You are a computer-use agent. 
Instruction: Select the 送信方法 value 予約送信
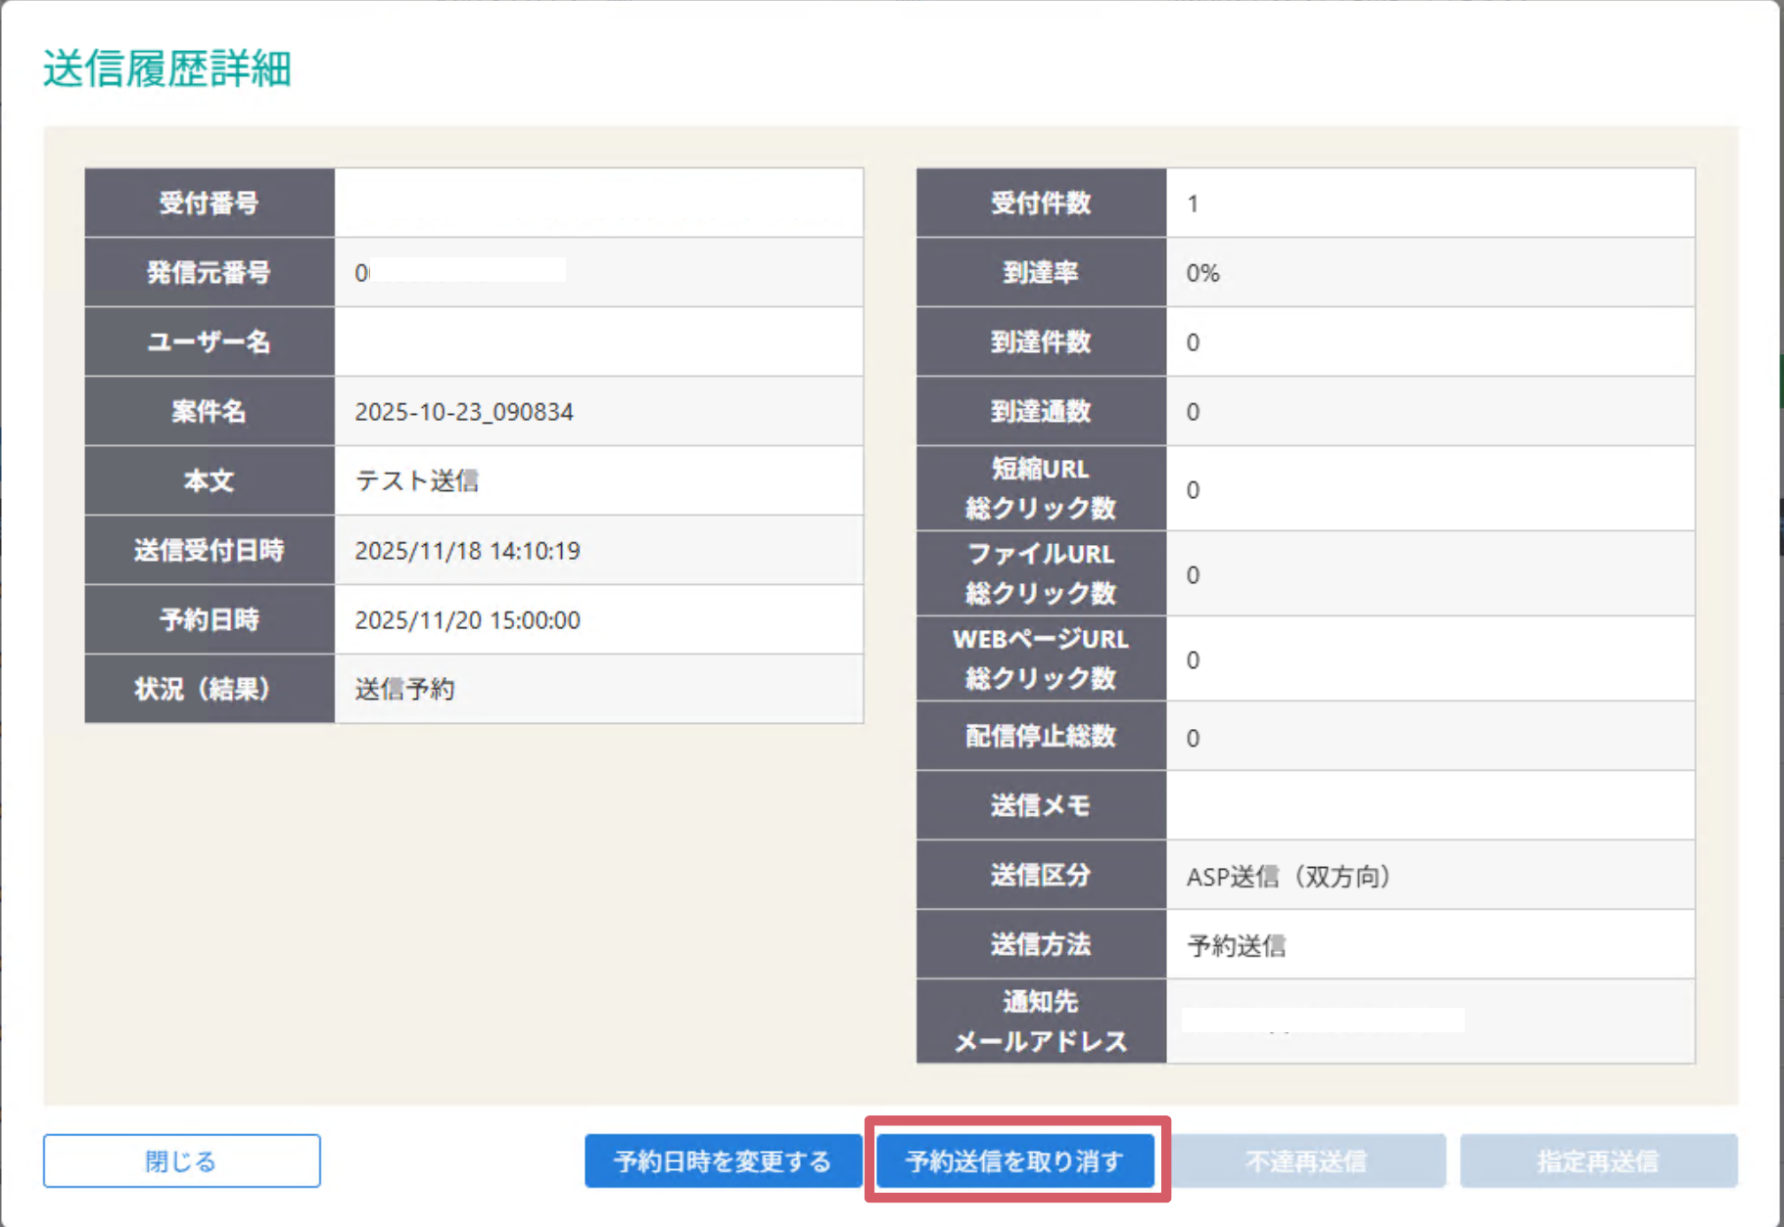(x=1430, y=944)
